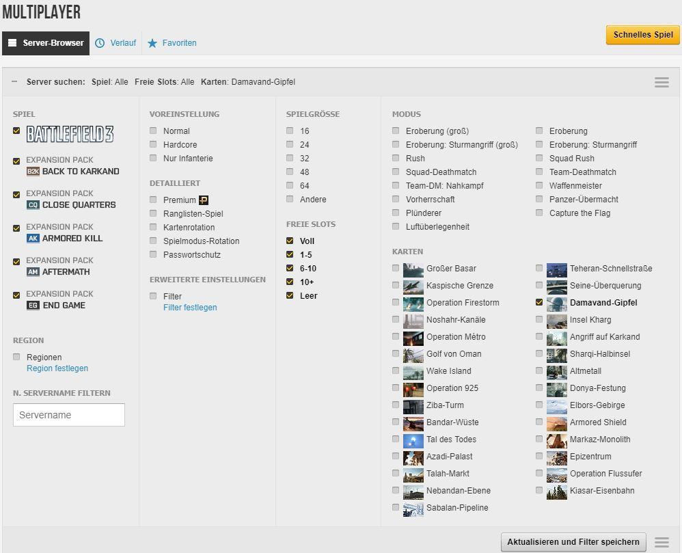
Task: Enable the Rush mode checkbox
Action: (x=396, y=158)
